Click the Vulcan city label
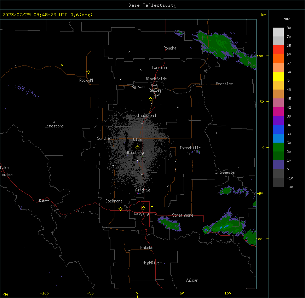305x298 pixels. pyautogui.click(x=192, y=280)
